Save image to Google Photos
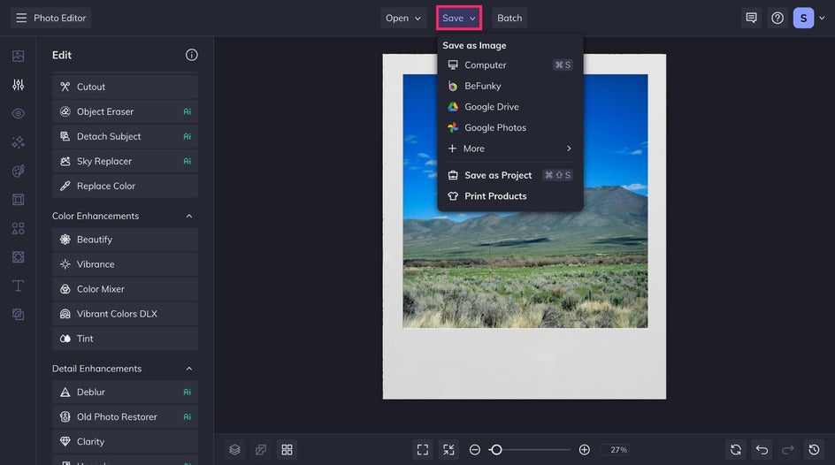 [510, 127]
